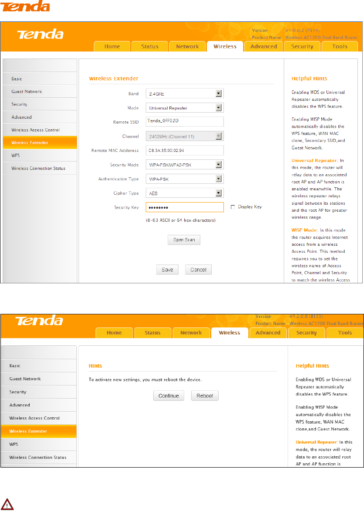Open Guest Network in the top screenshot sidebar
Screen dimensions: 364x513
(40, 91)
